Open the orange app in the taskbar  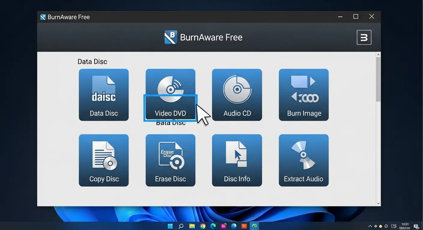click(x=244, y=226)
